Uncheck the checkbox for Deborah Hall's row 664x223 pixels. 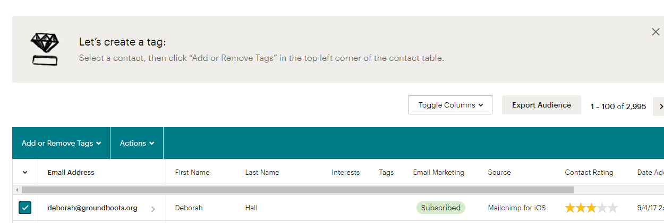pyautogui.click(x=25, y=208)
